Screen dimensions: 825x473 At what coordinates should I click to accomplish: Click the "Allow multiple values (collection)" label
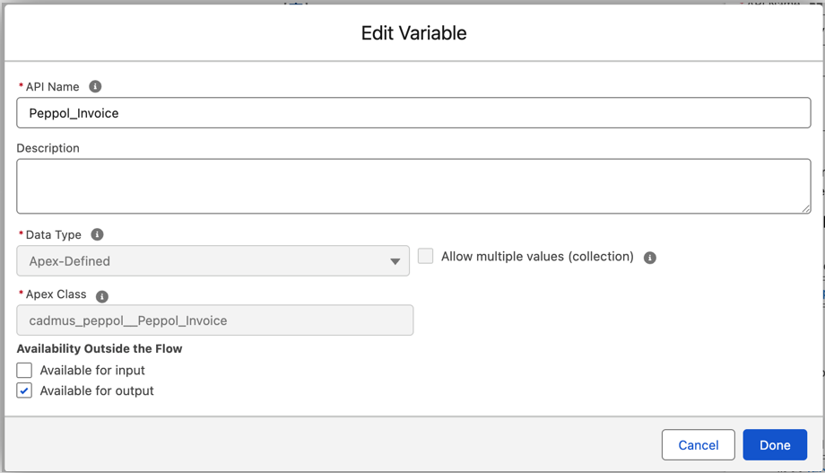[x=537, y=257]
